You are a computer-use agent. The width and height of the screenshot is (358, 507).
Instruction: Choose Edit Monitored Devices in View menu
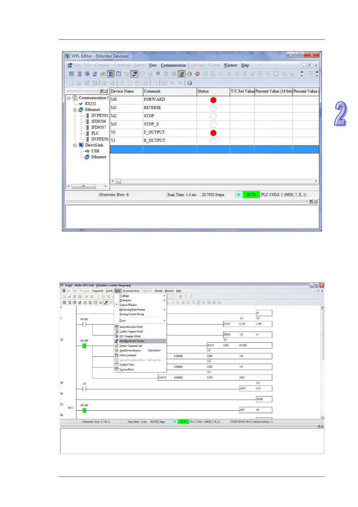[140, 341]
